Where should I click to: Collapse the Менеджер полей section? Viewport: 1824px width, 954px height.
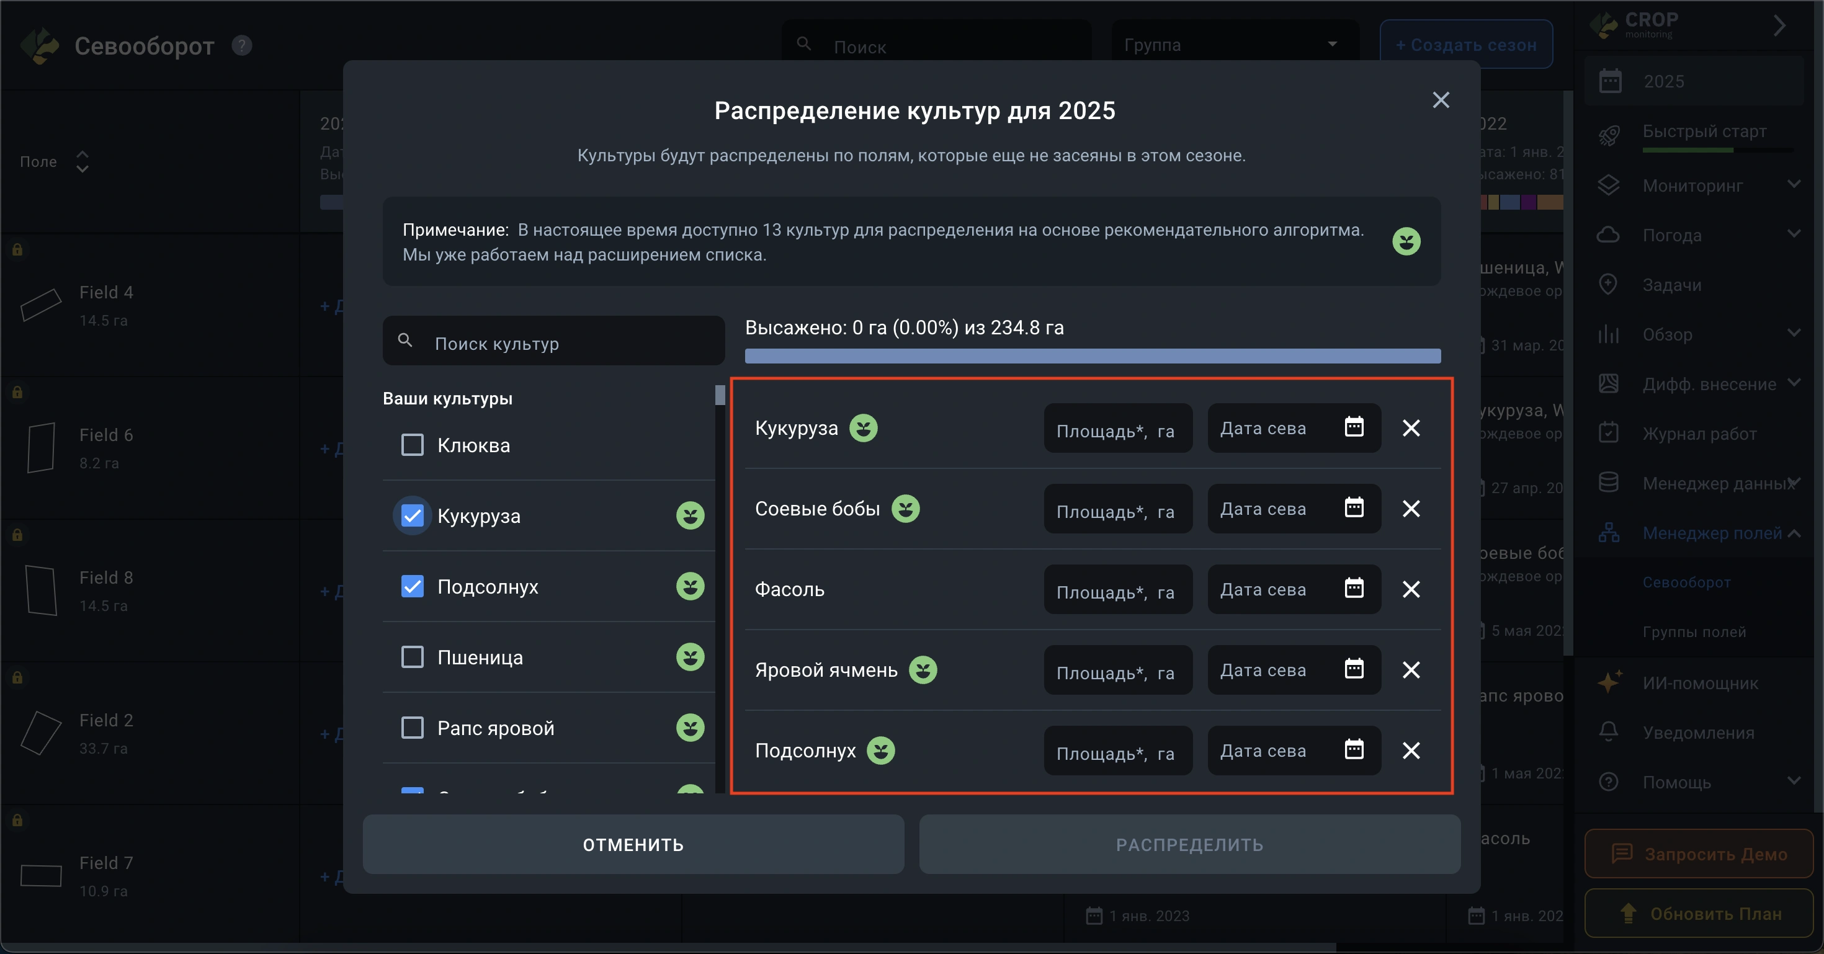tap(1794, 533)
